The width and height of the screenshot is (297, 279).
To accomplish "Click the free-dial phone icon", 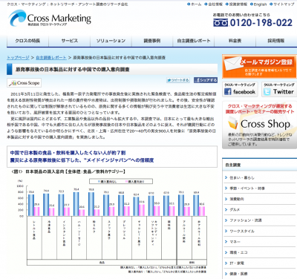I will [x=221, y=23].
